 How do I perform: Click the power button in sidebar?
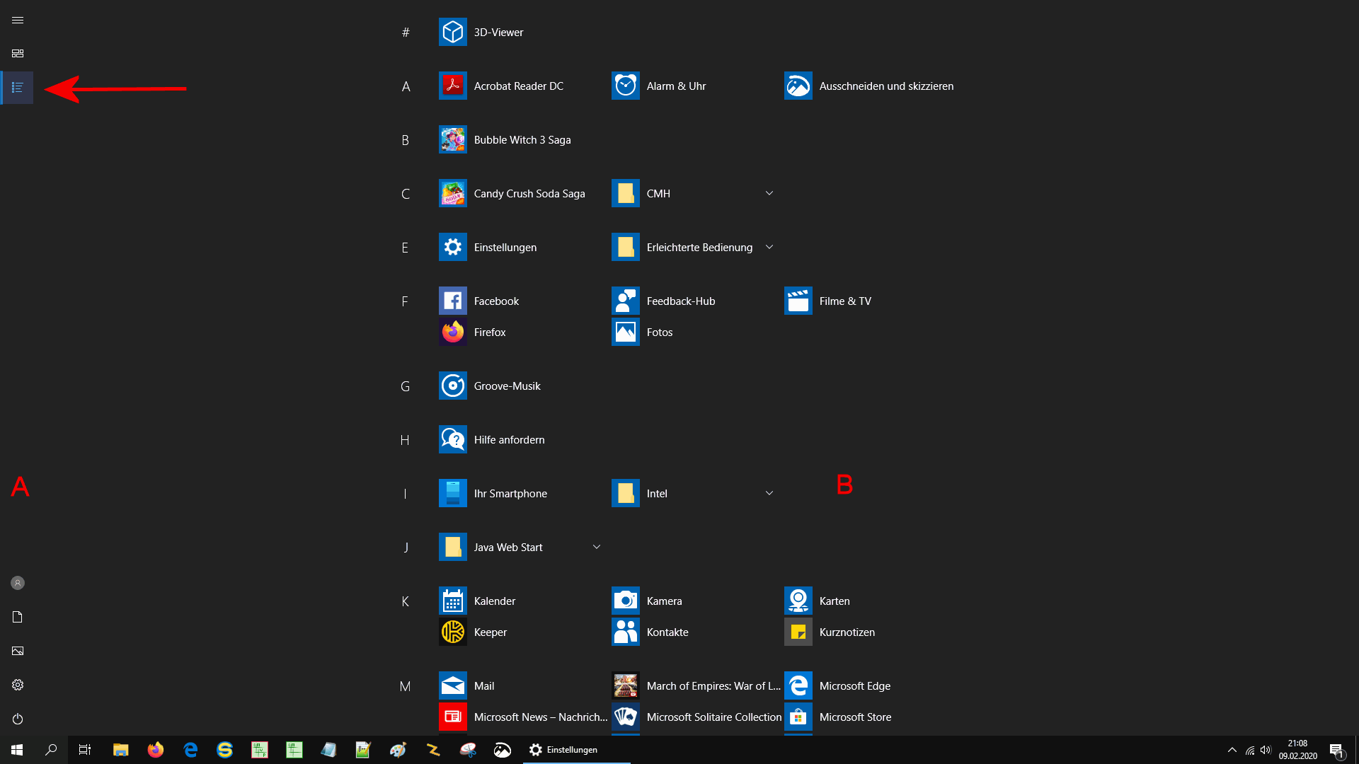coord(18,719)
